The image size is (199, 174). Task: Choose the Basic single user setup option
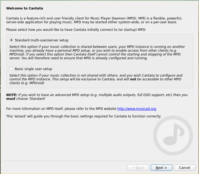tap(11, 69)
